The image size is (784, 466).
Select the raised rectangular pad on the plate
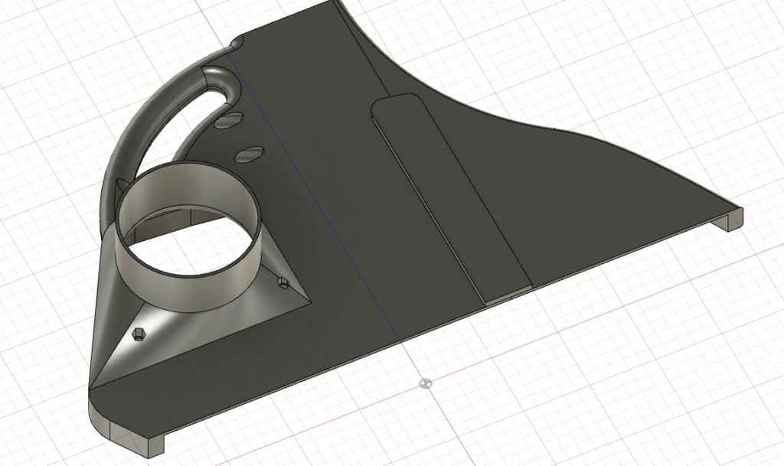(x=451, y=197)
